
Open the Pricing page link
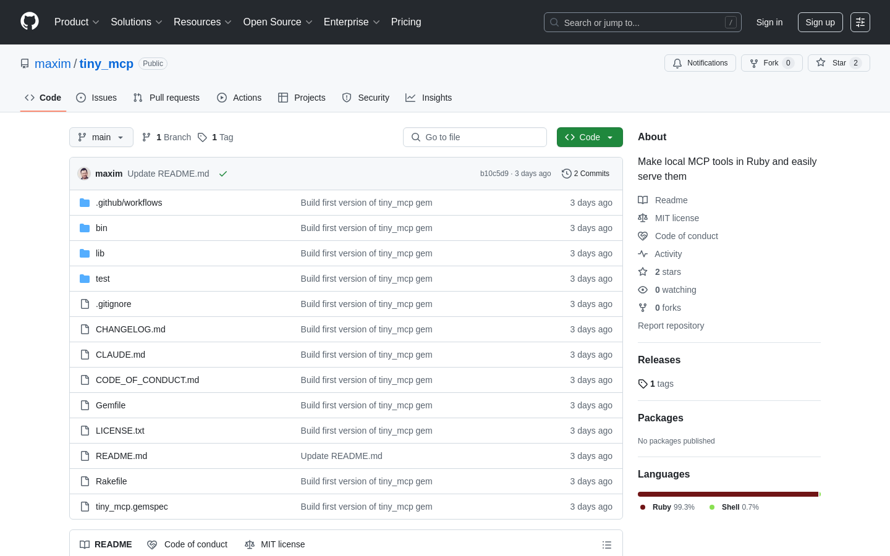coord(406,22)
